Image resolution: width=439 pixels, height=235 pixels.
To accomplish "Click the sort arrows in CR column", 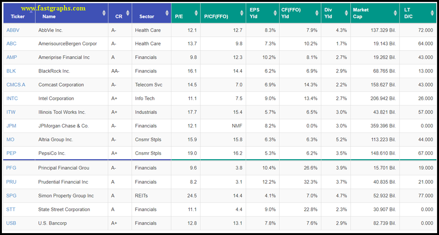I will coord(128,13).
